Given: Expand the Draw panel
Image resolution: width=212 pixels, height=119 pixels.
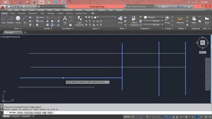Looking at the screenshot, I should 18,28.
